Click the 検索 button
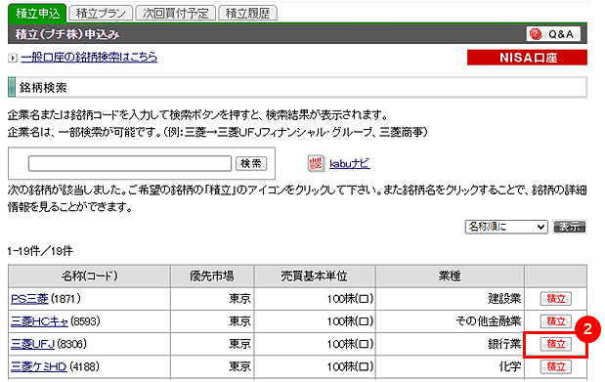 (251, 163)
